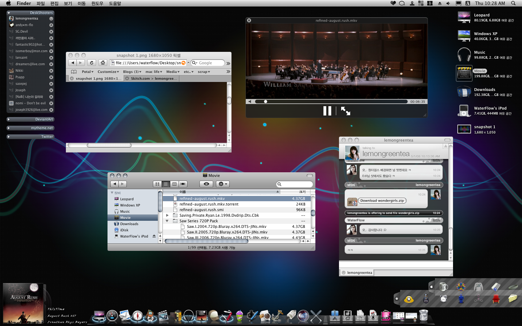Open 편집 menu in menu bar
This screenshot has height=326, width=522.
pos(54,3)
